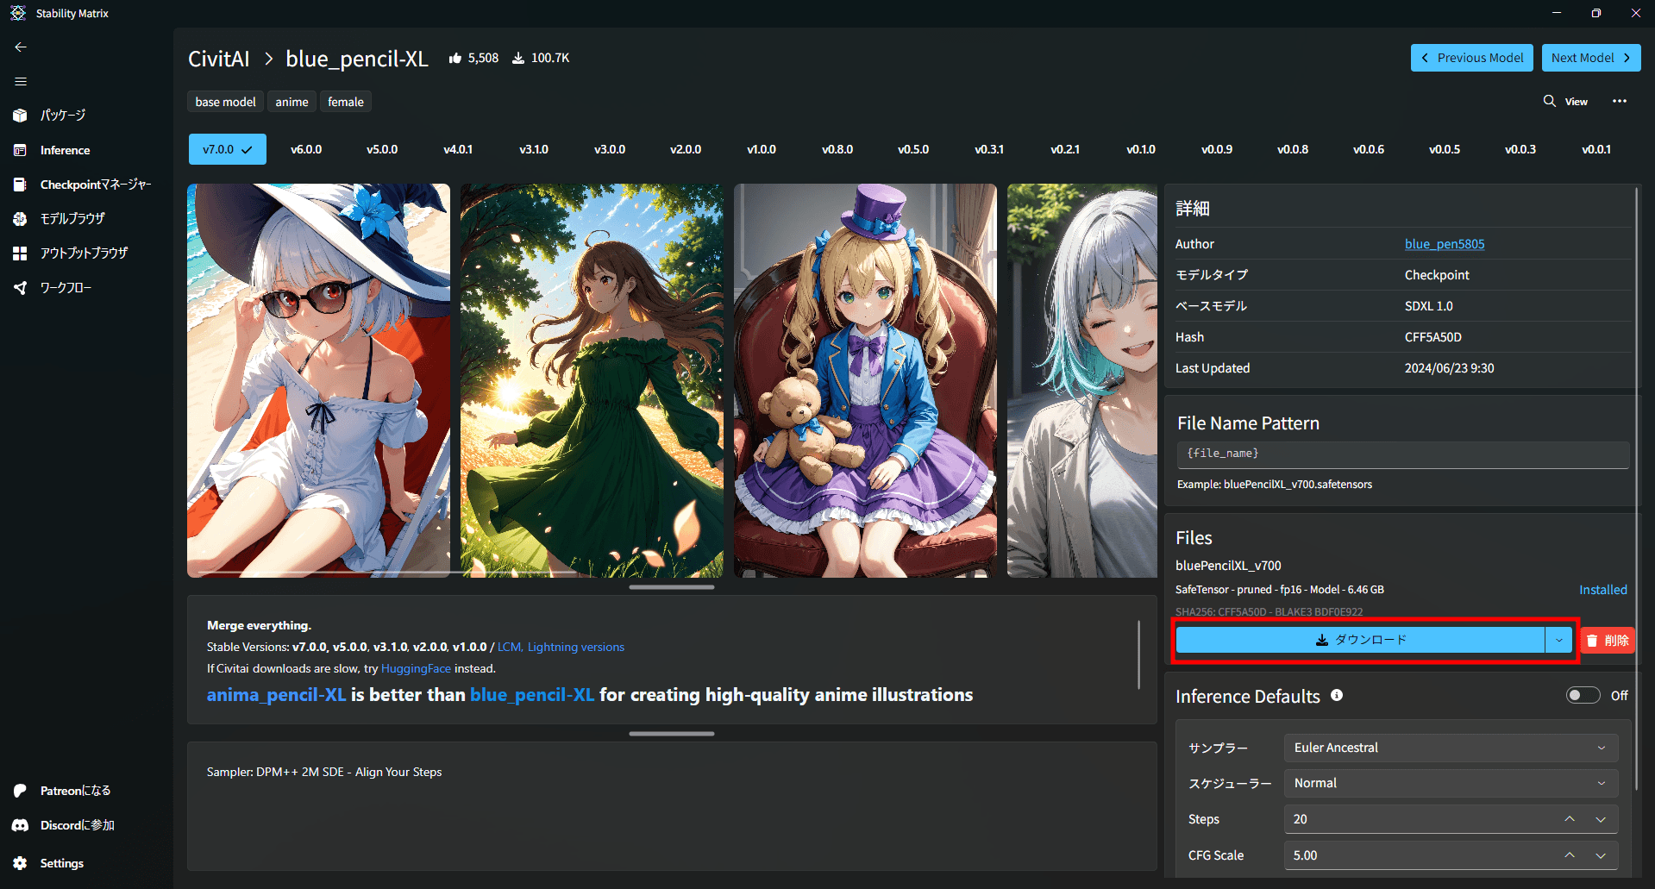The height and width of the screenshot is (889, 1655).
Task: Increase the Steps value with up arrow
Action: 1570,818
